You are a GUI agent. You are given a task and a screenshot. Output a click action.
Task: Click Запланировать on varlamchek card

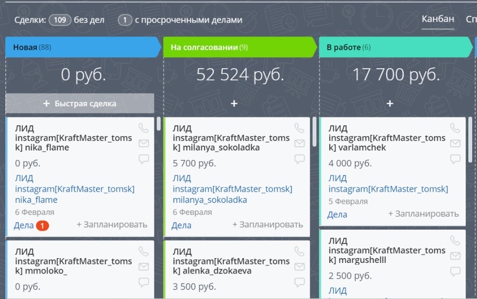click(x=423, y=214)
